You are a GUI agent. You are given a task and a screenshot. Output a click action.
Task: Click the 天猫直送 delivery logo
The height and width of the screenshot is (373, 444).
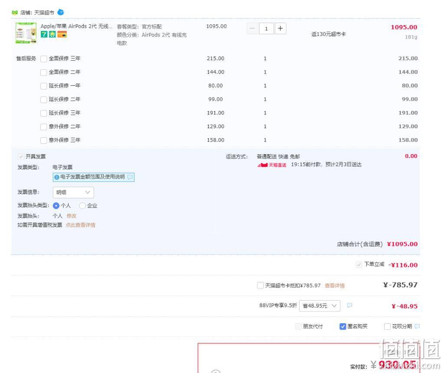pos(272,165)
